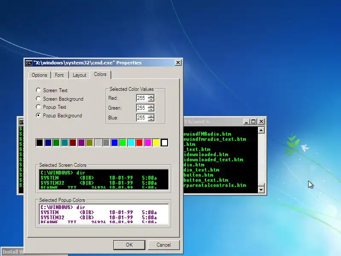Click the command prompt scrollbar down arrow

pos(261,189)
